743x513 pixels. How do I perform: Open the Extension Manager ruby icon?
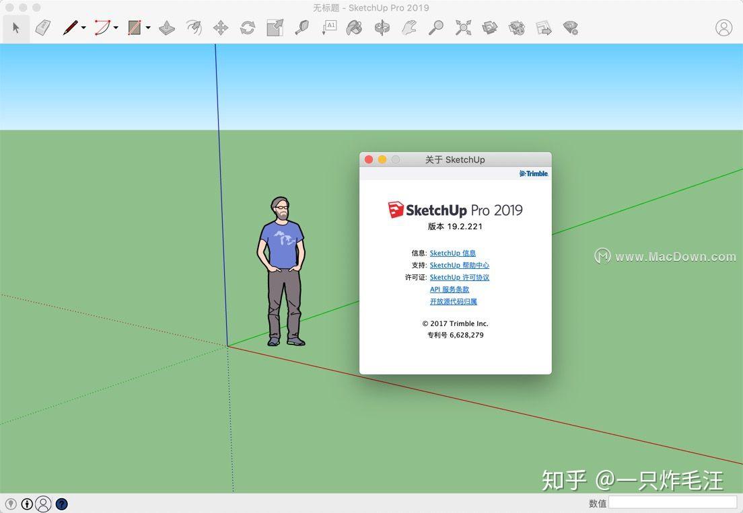(x=571, y=28)
